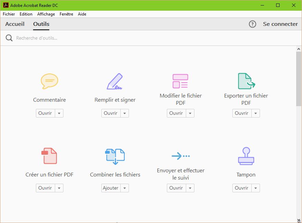Switch to the Accueil tab

pyautogui.click(x=14, y=24)
